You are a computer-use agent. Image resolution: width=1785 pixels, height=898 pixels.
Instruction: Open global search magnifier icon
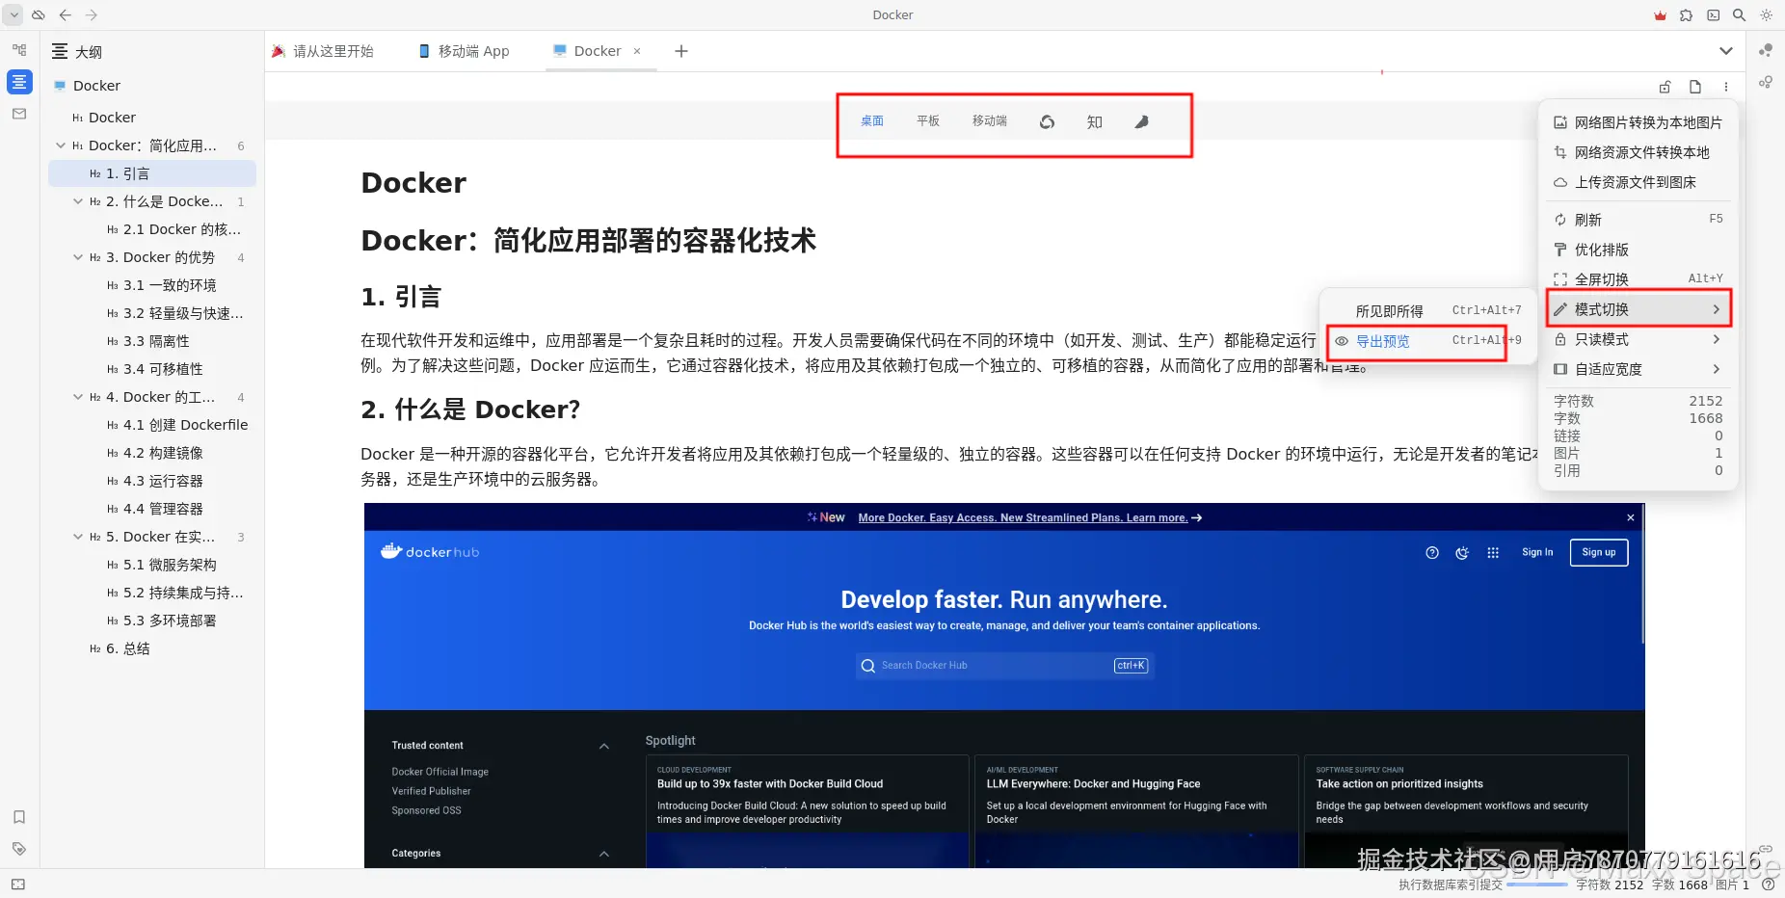click(x=1739, y=15)
